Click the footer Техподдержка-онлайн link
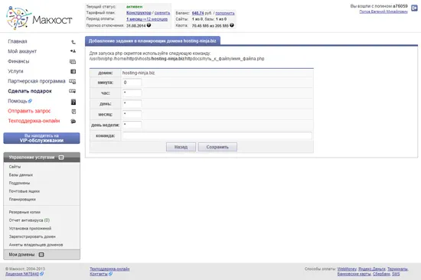Screen dimensions: 421x280 tap(109, 269)
